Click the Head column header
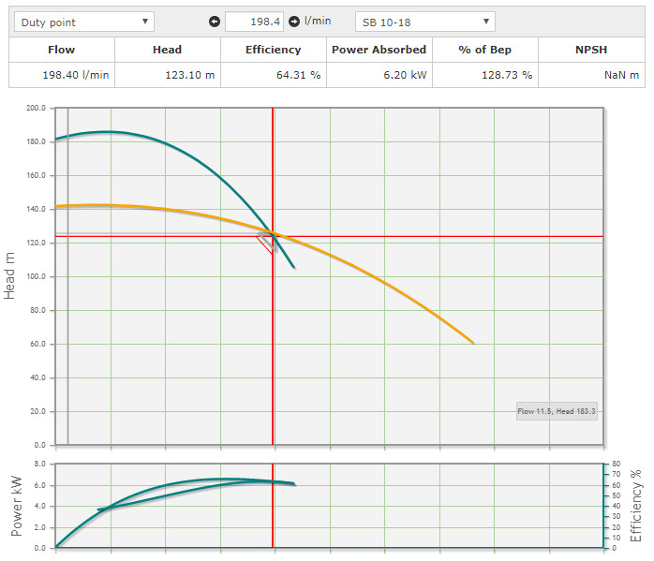The image size is (654, 561). 167,50
